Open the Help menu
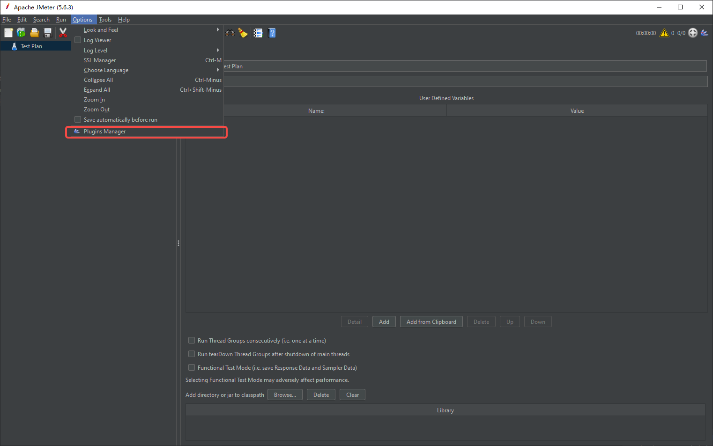 124,20
